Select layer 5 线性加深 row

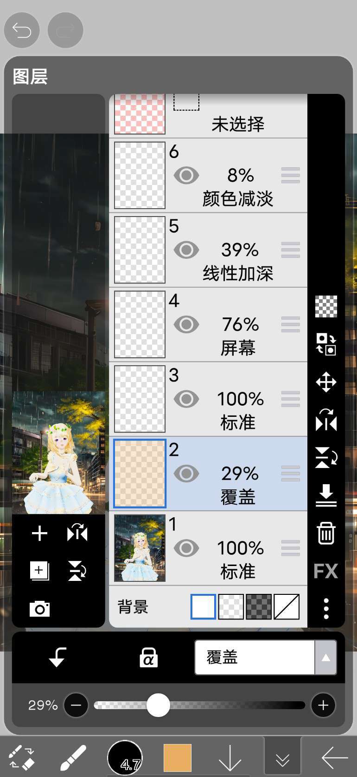pyautogui.click(x=208, y=250)
